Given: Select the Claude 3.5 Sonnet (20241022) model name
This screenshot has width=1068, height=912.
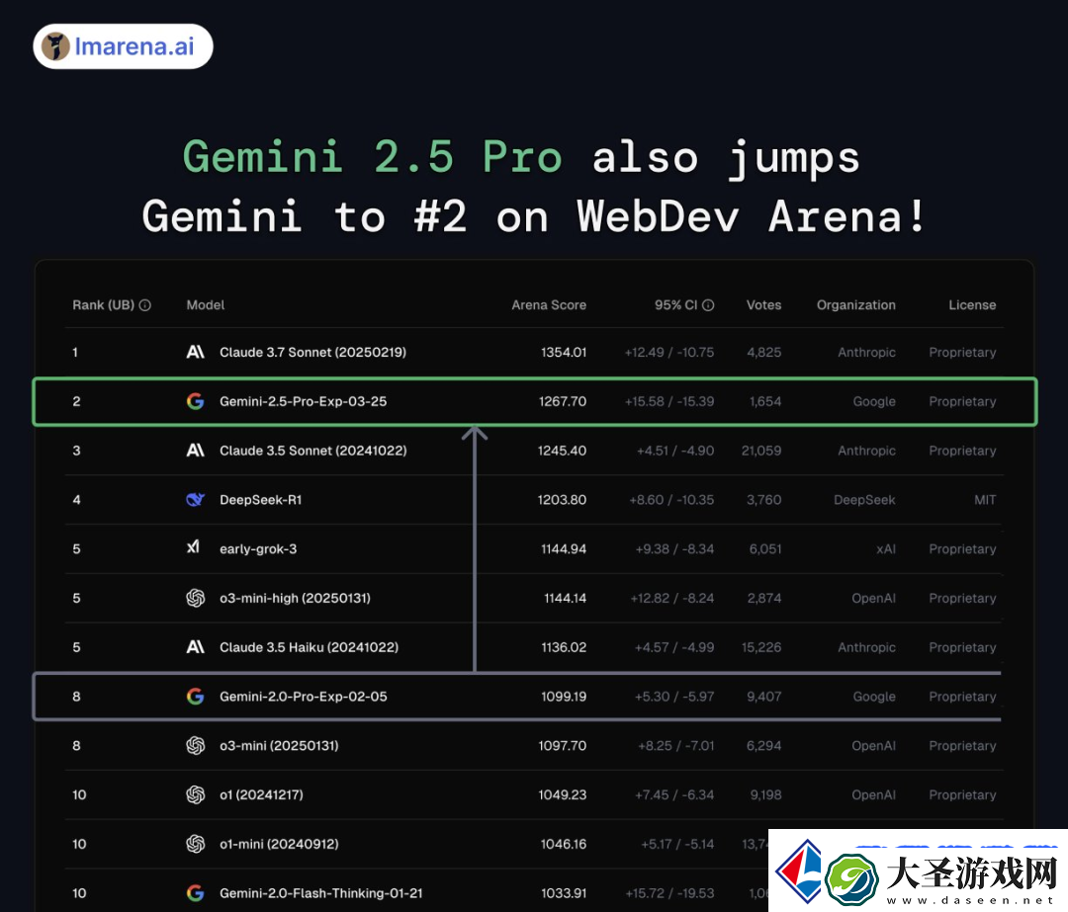Looking at the screenshot, I should (313, 451).
